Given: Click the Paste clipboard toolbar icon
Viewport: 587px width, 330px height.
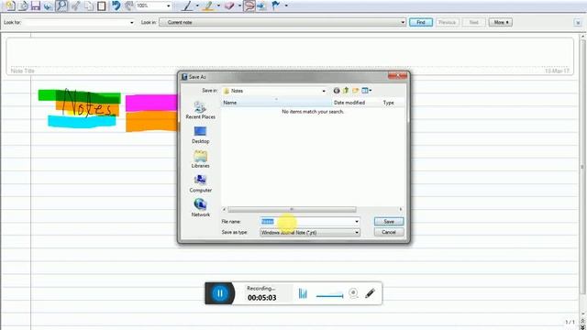Looking at the screenshot, I should (x=101, y=5).
